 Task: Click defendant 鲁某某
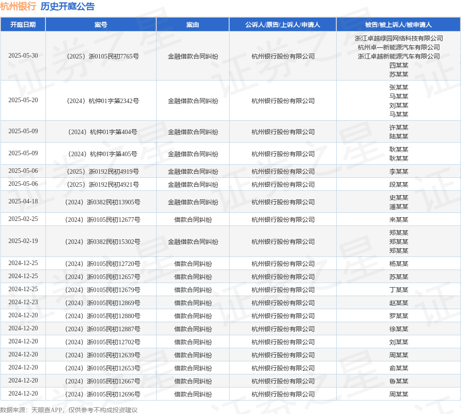pyautogui.click(x=399, y=382)
